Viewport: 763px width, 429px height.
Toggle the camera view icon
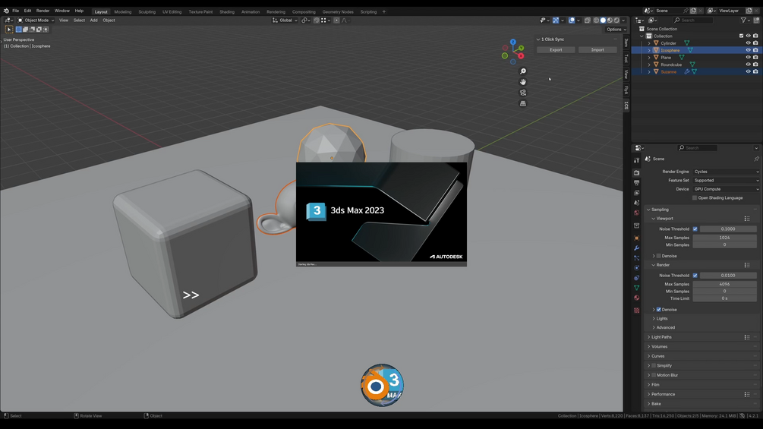(x=522, y=93)
